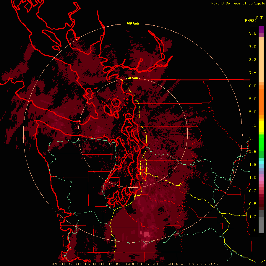
Task: Select the 4.2 legend value
Action: point(253,125)
